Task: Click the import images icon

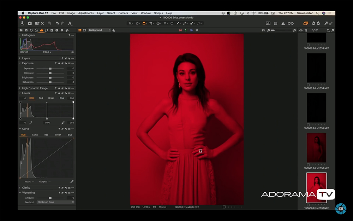Action: (x=23, y=23)
